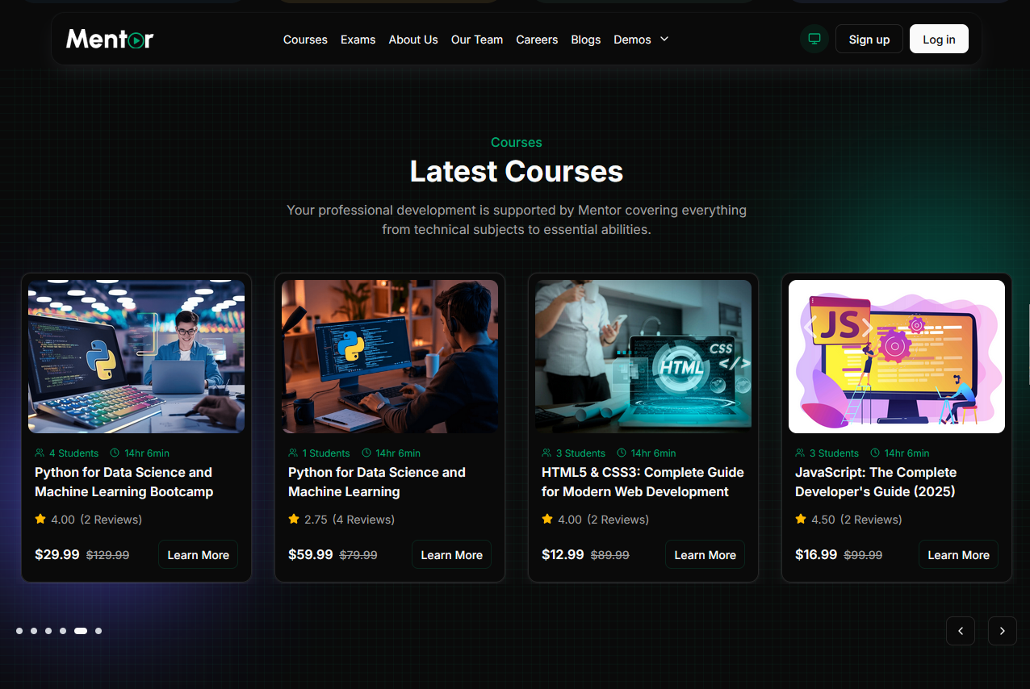This screenshot has height=689, width=1030.
Task: Click the students icon on HTML5 & CSS3 course
Action: pos(546,453)
